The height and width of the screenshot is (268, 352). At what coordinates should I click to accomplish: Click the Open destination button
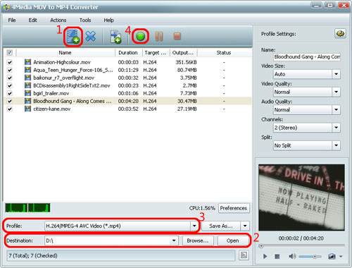[233, 240]
